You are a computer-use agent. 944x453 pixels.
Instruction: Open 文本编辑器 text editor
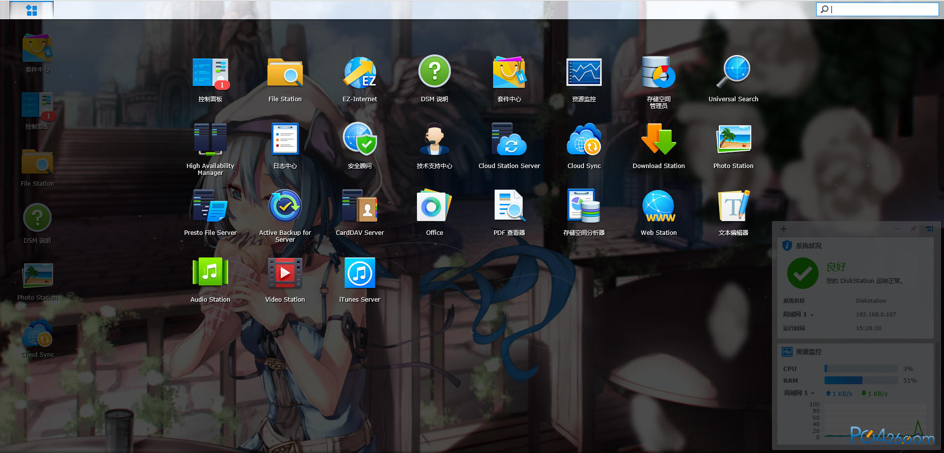734,206
